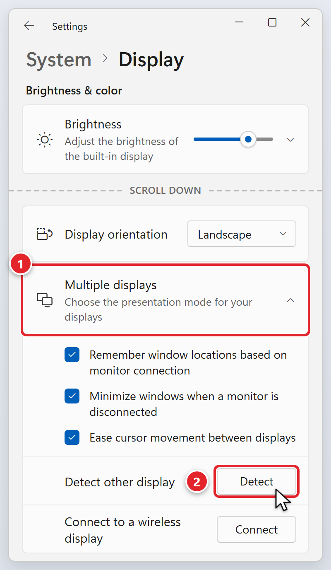Uncheck Minimize windows when monitor disconnected

(72, 396)
